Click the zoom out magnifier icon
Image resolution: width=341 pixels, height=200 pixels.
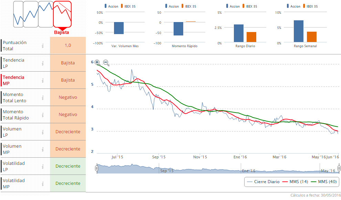click(x=106, y=63)
